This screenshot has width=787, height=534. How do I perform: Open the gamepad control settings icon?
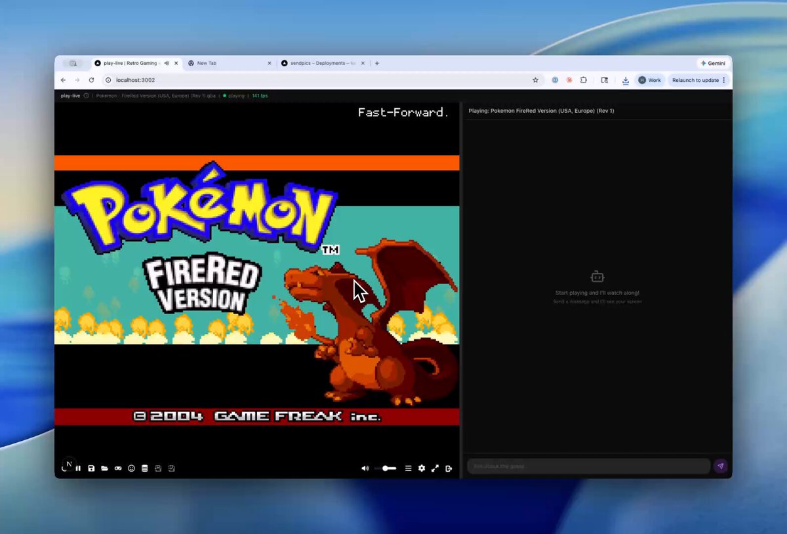coord(118,468)
